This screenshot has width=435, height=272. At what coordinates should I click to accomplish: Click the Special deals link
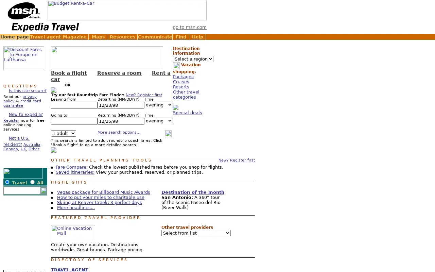pyautogui.click(x=188, y=113)
